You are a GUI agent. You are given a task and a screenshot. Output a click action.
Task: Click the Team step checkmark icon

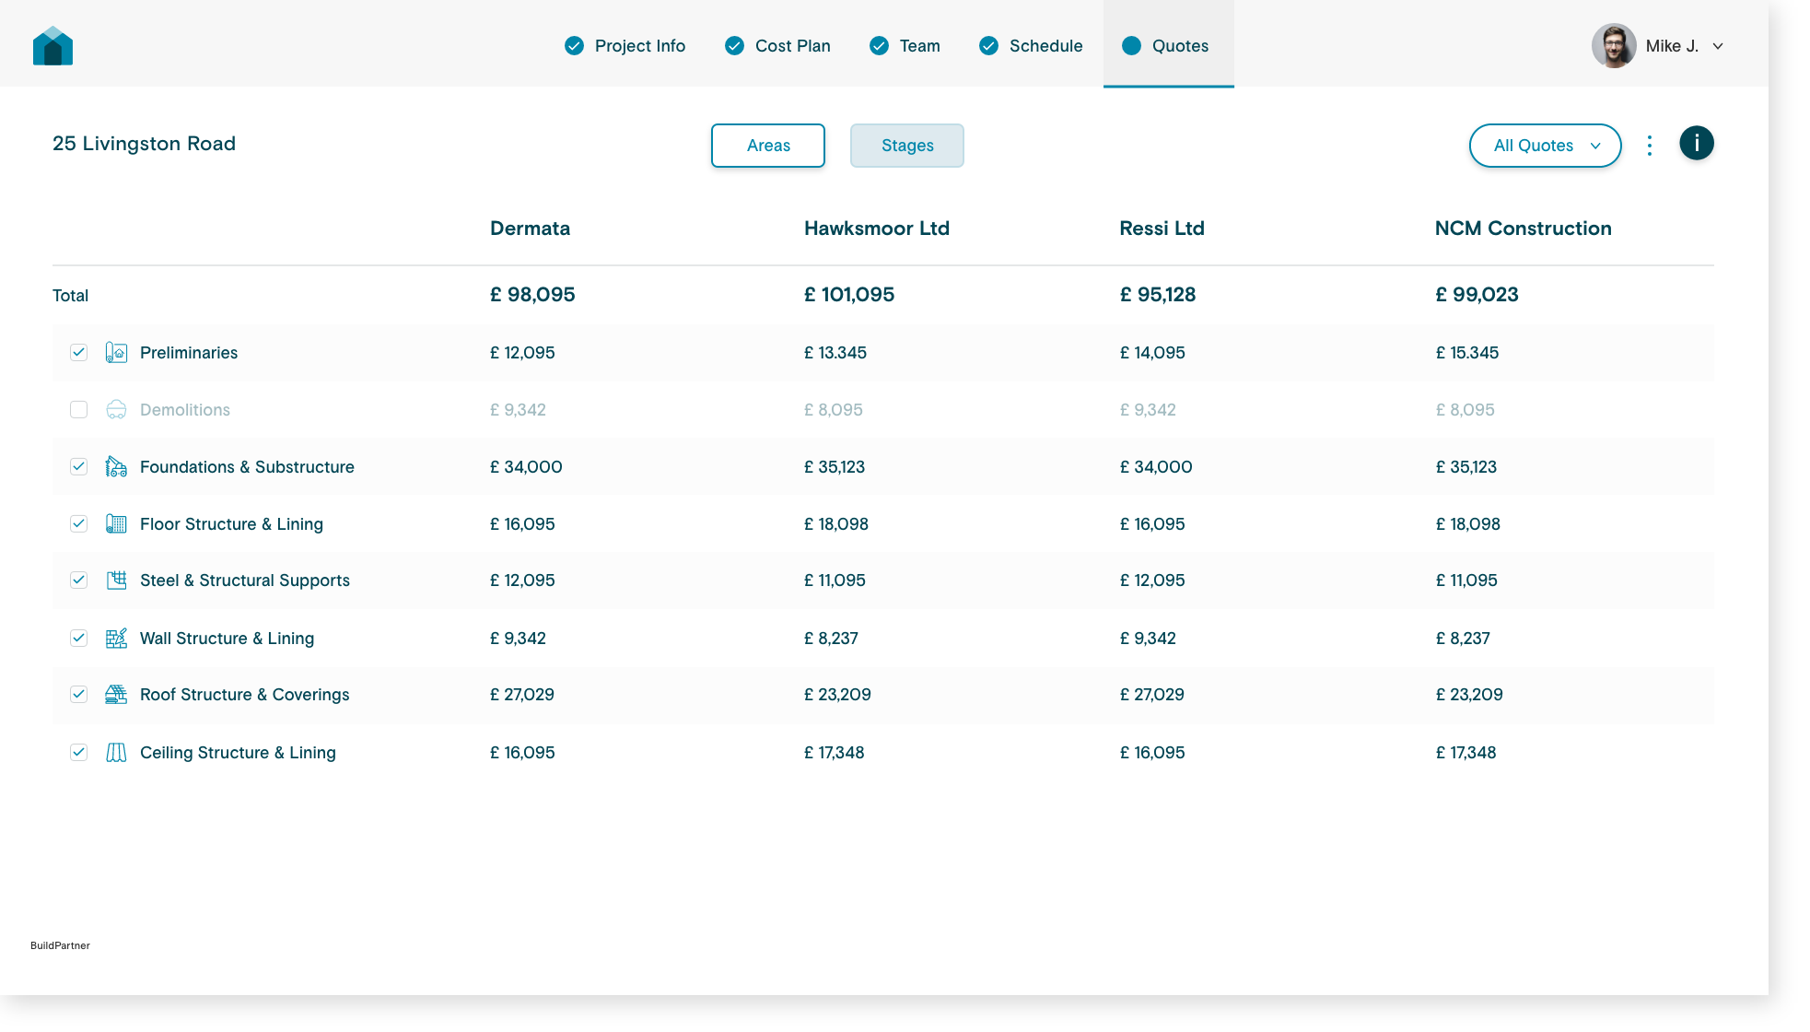[x=879, y=46]
